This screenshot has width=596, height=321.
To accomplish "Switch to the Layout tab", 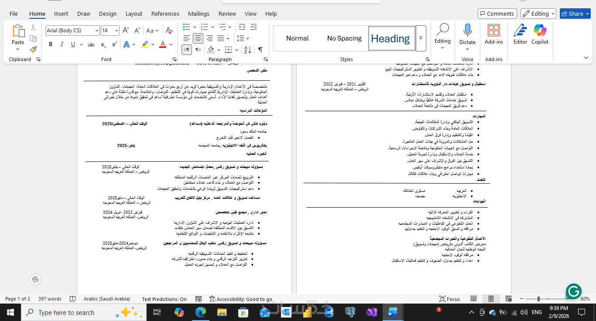I will (x=134, y=14).
